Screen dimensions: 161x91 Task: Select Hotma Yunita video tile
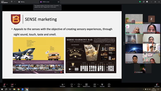coord(151,29)
